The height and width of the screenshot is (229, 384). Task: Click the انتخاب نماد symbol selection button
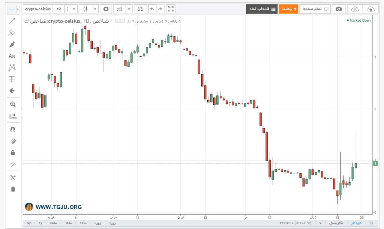(x=262, y=9)
